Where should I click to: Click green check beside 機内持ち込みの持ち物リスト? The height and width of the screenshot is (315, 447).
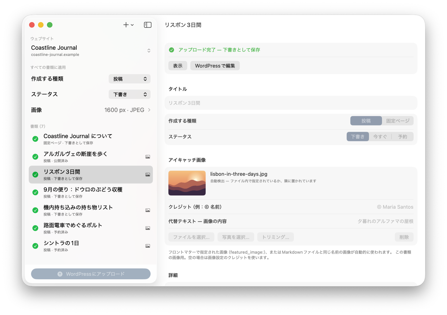(x=35, y=210)
